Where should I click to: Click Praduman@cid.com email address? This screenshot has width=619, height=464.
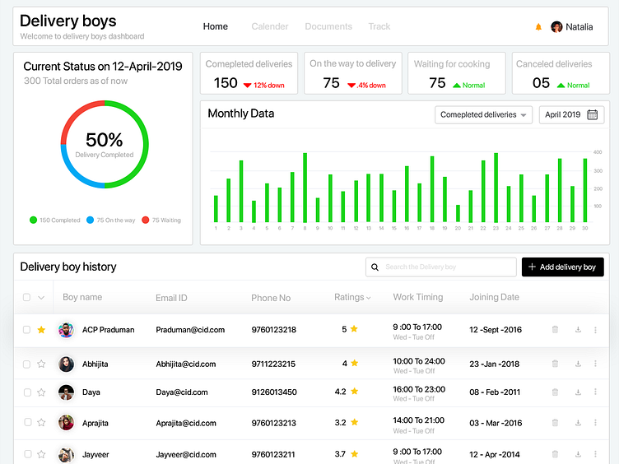[190, 330]
